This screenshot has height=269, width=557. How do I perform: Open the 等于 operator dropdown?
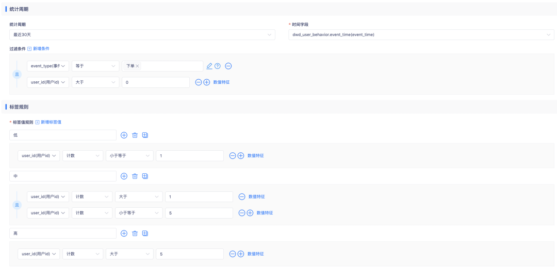(95, 66)
